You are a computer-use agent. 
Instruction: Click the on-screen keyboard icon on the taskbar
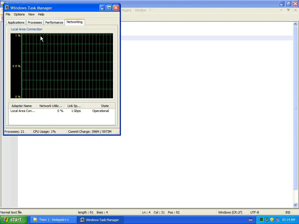[251, 220]
